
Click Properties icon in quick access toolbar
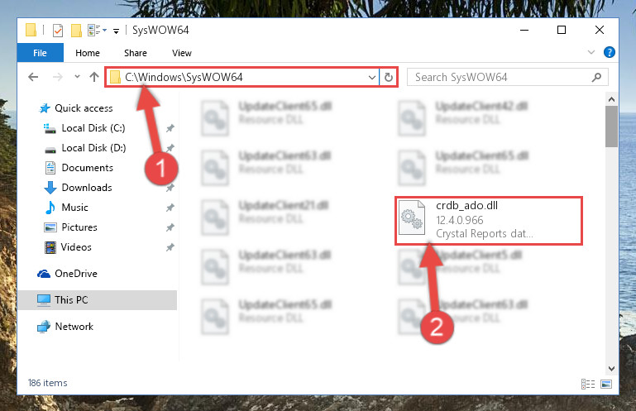58,31
